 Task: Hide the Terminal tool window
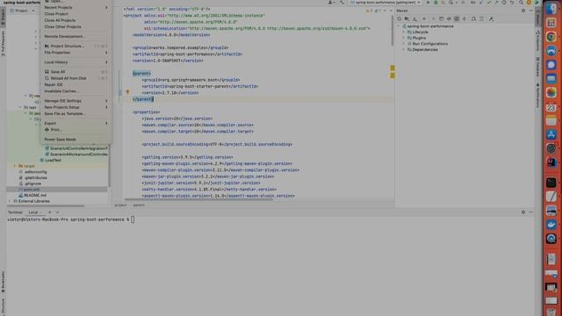(530, 212)
